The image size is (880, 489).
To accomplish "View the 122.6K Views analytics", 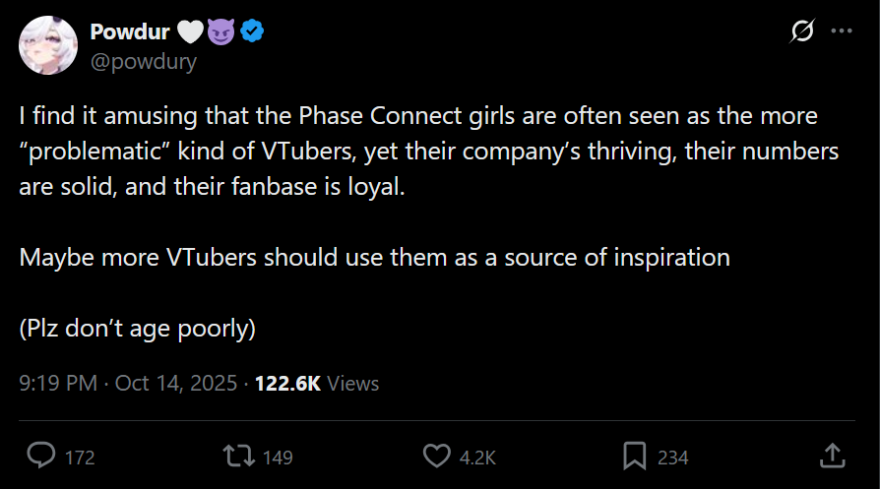I will (x=316, y=384).
